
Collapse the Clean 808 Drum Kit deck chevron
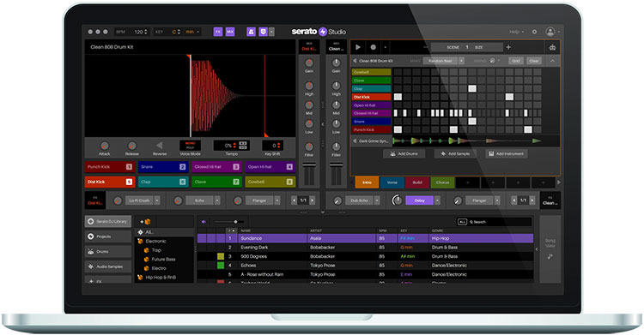click(552, 61)
